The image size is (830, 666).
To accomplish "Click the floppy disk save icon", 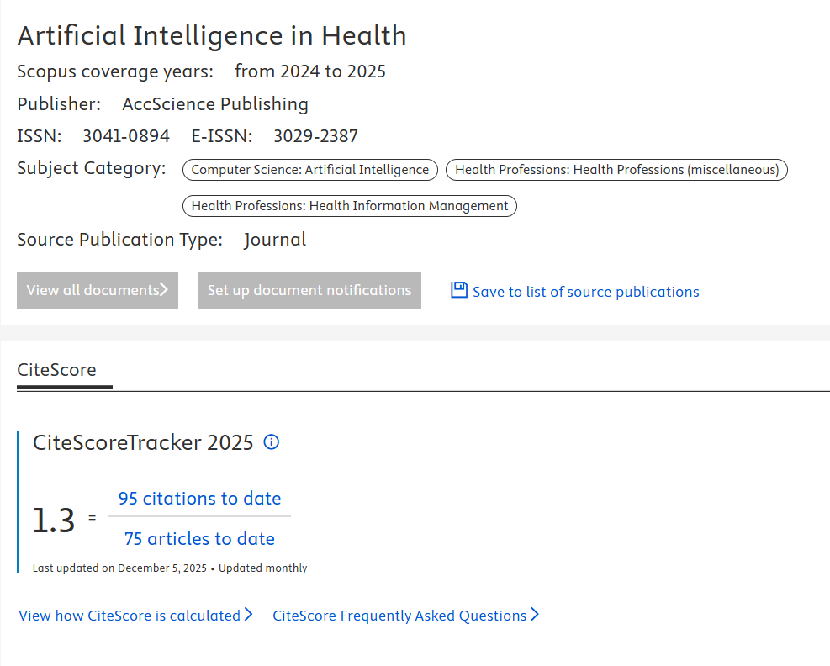I will [459, 290].
